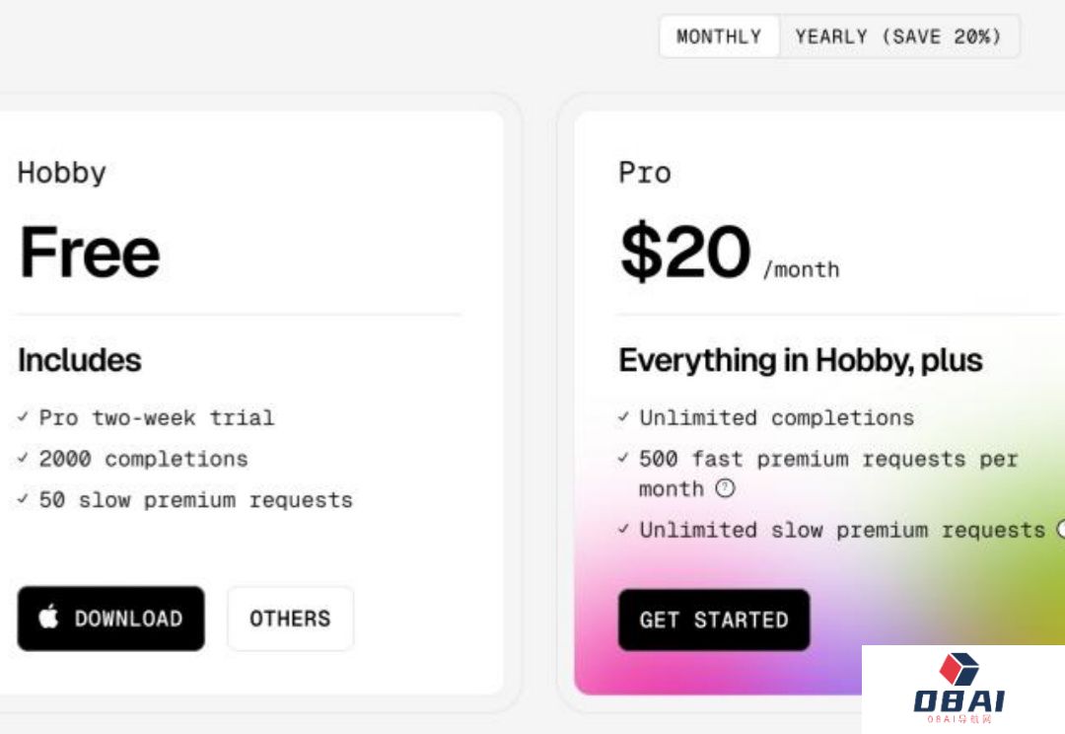Select the MONTHLY billing toggle

coord(719,37)
